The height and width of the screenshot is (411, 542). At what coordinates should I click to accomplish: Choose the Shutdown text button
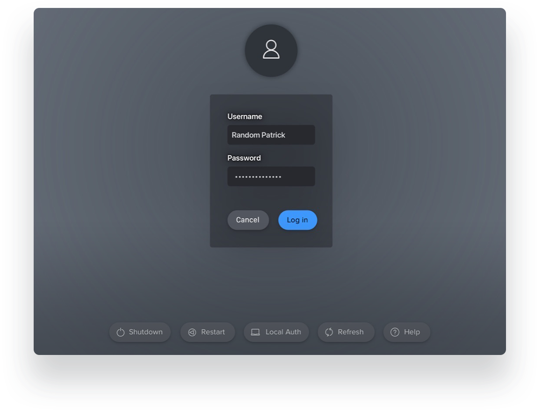click(140, 332)
